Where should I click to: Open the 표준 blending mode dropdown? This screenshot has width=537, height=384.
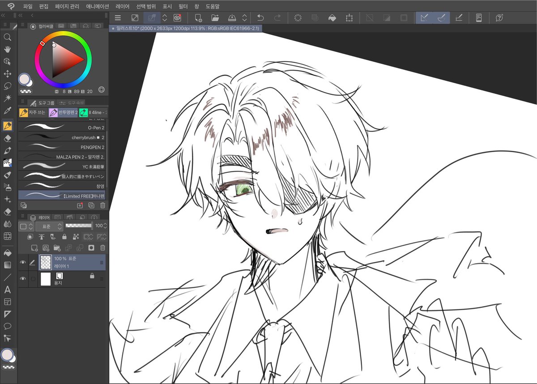pos(49,226)
